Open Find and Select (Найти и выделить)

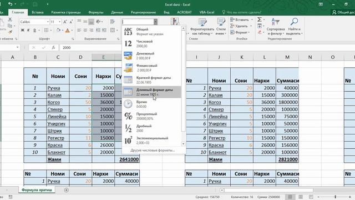point(294,27)
